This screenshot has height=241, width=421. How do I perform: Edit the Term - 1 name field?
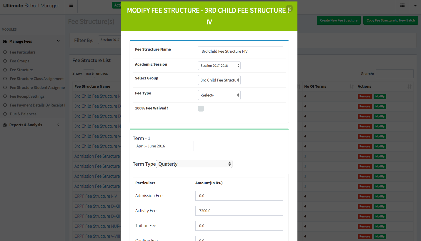163,146
